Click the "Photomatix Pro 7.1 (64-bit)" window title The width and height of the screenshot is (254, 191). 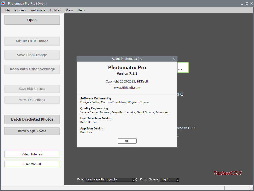click(x=27, y=3)
